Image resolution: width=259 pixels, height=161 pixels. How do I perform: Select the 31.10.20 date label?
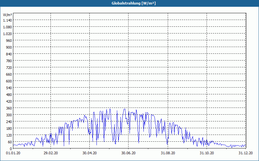[207, 153]
